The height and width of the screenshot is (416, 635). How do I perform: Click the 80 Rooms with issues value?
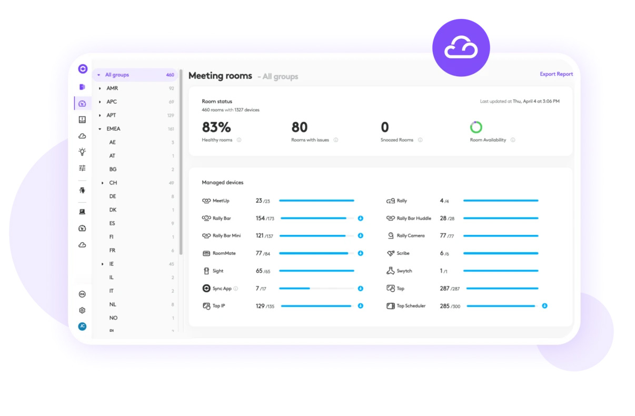[x=300, y=127]
